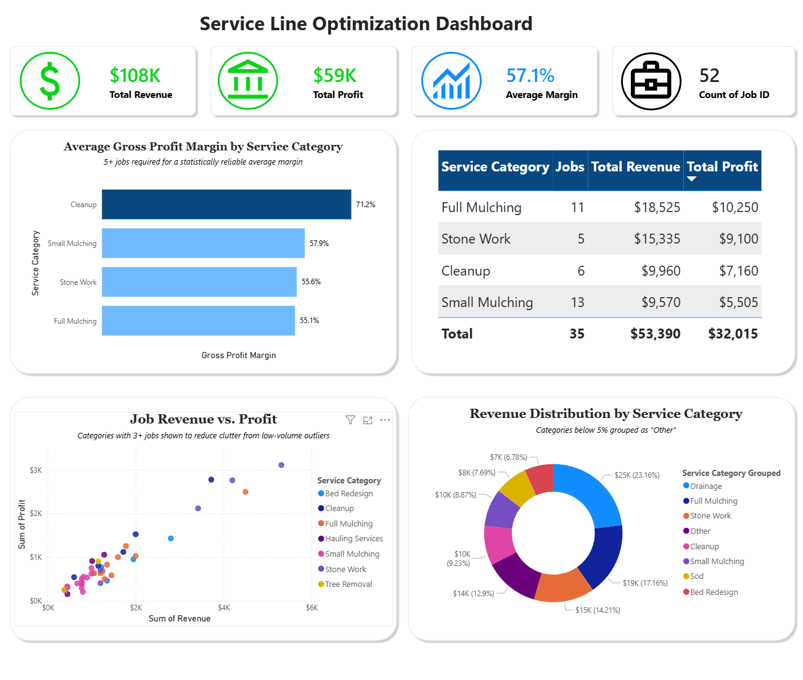Viewport: 803px width, 680px height.
Task: Select the Stone Work bar at 55.6%
Action: (x=199, y=282)
